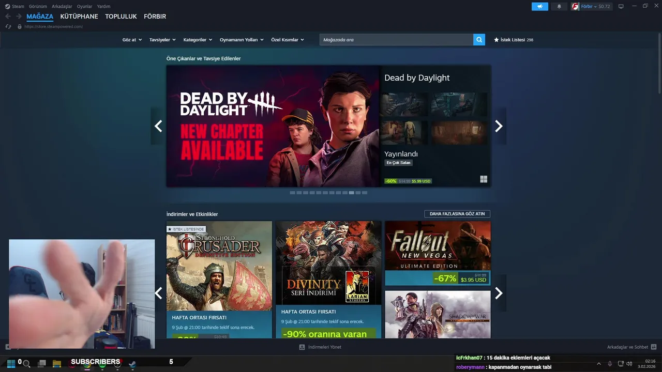Screen dimensions: 662x372
Task: Expand the Kategoriler dropdown
Action: (x=198, y=40)
